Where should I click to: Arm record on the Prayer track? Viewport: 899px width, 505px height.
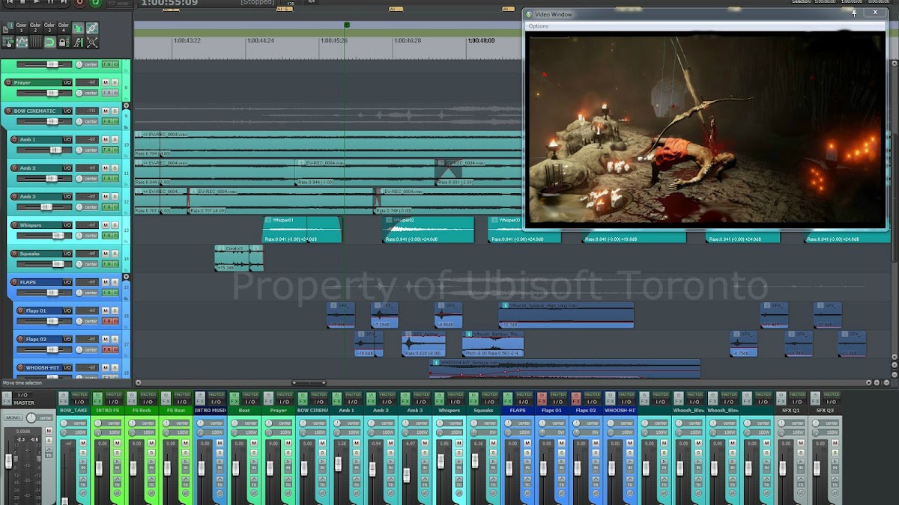pyautogui.click(x=8, y=82)
